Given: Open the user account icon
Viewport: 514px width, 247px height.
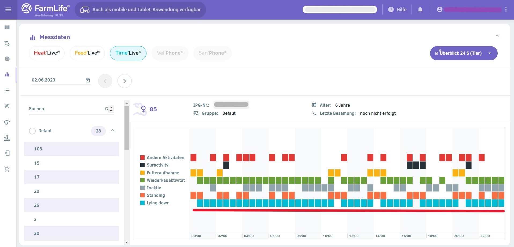Looking at the screenshot, I should [439, 10].
